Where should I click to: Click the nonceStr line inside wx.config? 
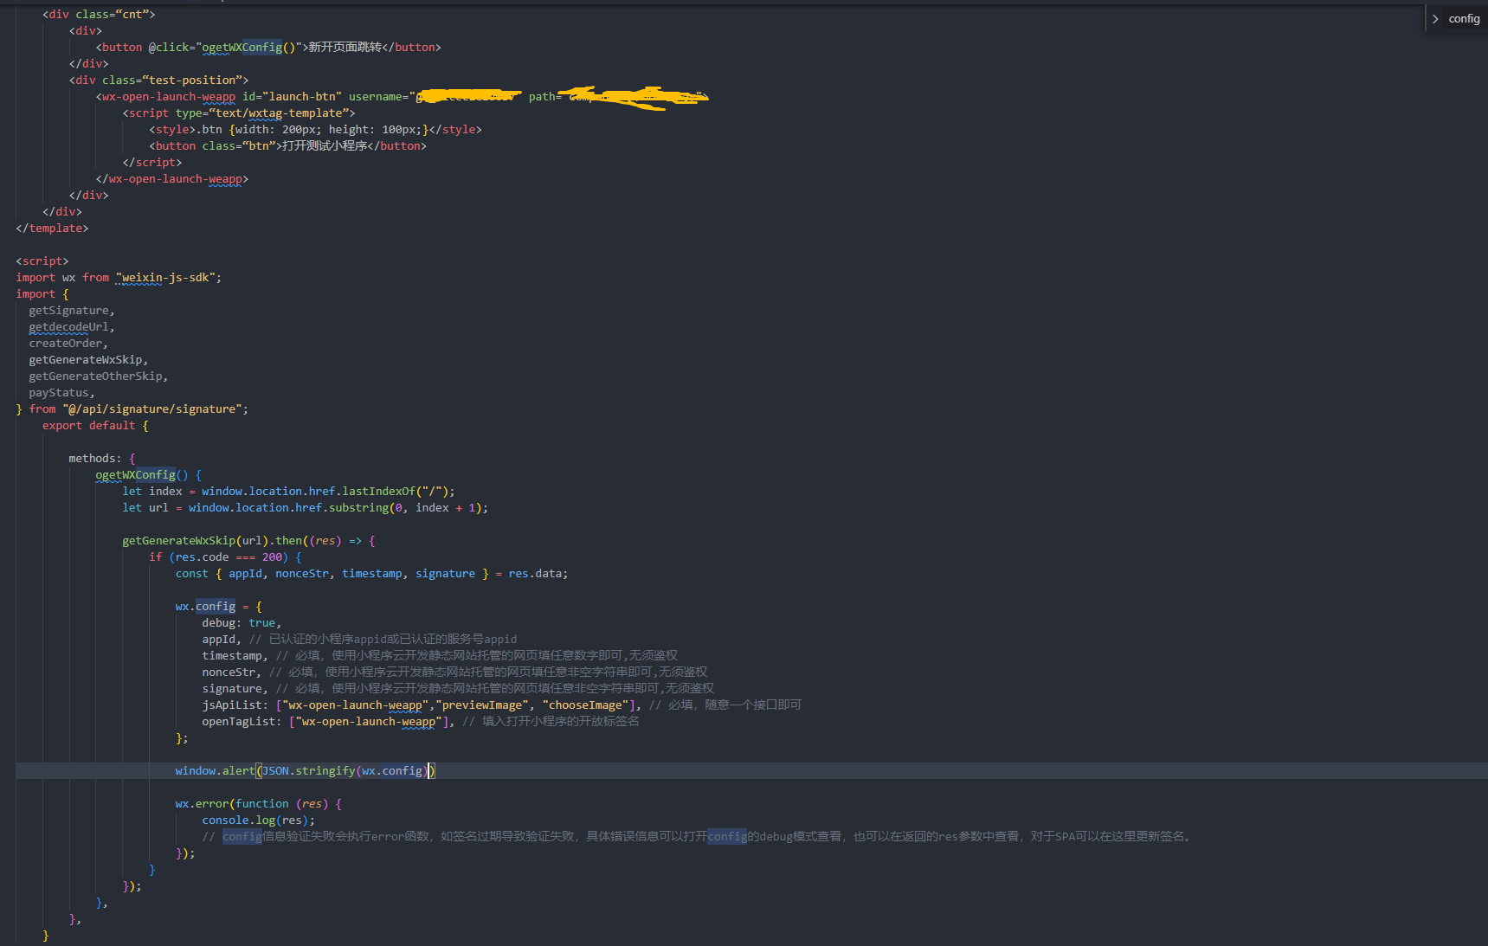tap(454, 672)
